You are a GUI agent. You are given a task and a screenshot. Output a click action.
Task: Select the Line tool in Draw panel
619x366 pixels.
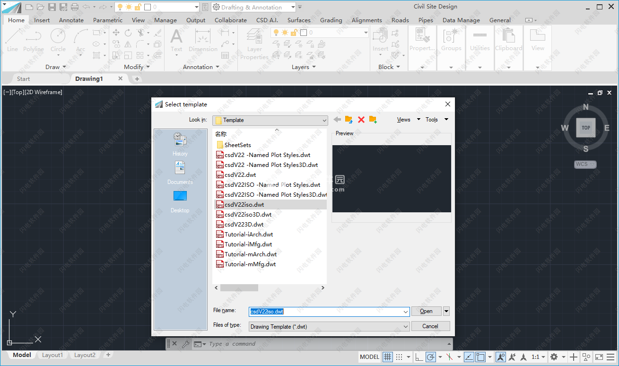(13, 40)
